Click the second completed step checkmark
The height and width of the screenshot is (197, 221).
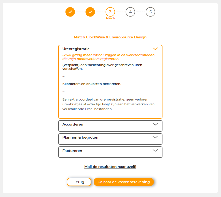(x=90, y=12)
